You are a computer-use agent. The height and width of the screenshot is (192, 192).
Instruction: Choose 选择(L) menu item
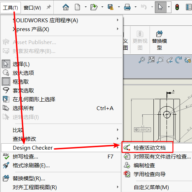coord(62,64)
